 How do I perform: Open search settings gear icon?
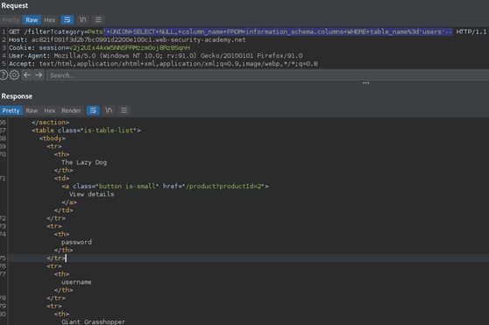click(14, 75)
